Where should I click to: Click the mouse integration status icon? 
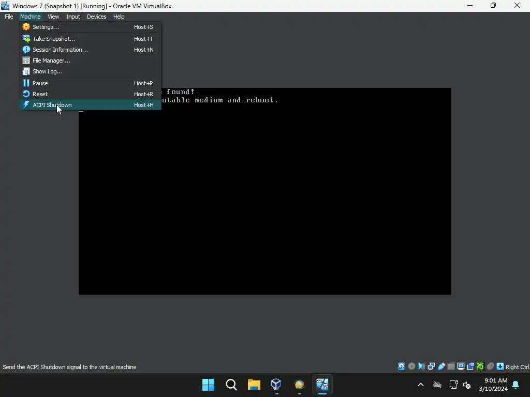point(491,367)
